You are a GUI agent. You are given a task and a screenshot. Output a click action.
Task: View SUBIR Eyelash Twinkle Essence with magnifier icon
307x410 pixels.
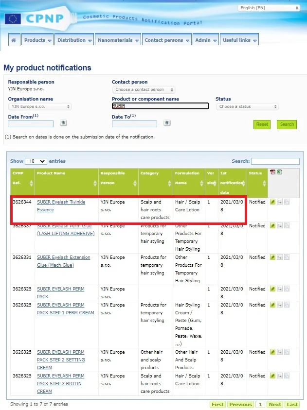[x=280, y=202]
